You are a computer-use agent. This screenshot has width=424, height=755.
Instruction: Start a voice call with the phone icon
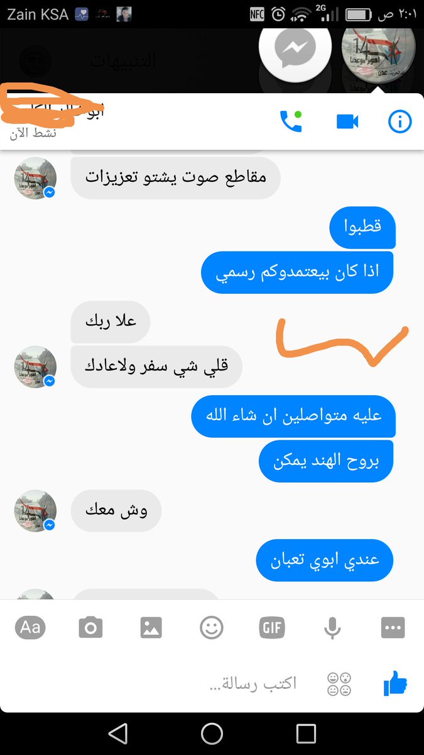tap(290, 121)
